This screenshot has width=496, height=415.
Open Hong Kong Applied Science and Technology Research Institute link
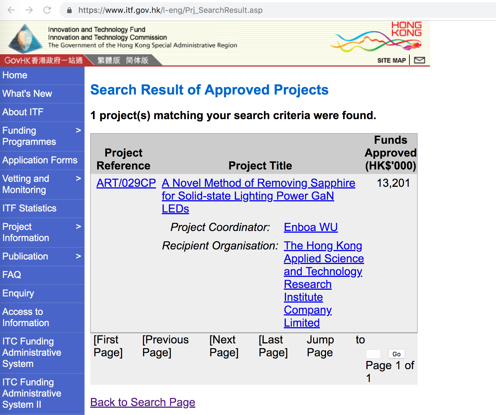[x=324, y=284]
